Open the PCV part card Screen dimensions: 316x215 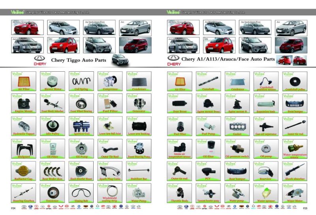click(208, 171)
